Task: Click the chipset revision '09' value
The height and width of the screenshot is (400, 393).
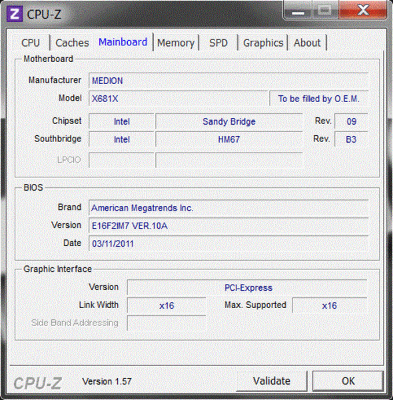Action: click(x=351, y=121)
